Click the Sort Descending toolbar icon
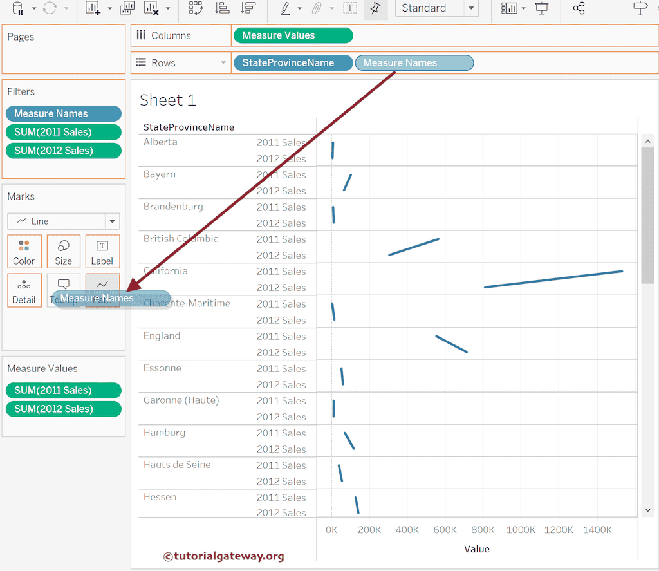The width and height of the screenshot is (659, 571). pos(247,8)
